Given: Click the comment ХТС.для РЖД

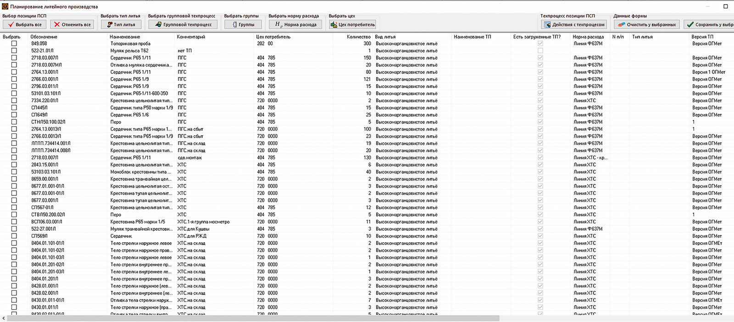Looking at the screenshot, I should [x=192, y=236].
